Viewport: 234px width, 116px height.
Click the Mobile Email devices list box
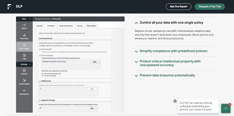tap(68, 92)
